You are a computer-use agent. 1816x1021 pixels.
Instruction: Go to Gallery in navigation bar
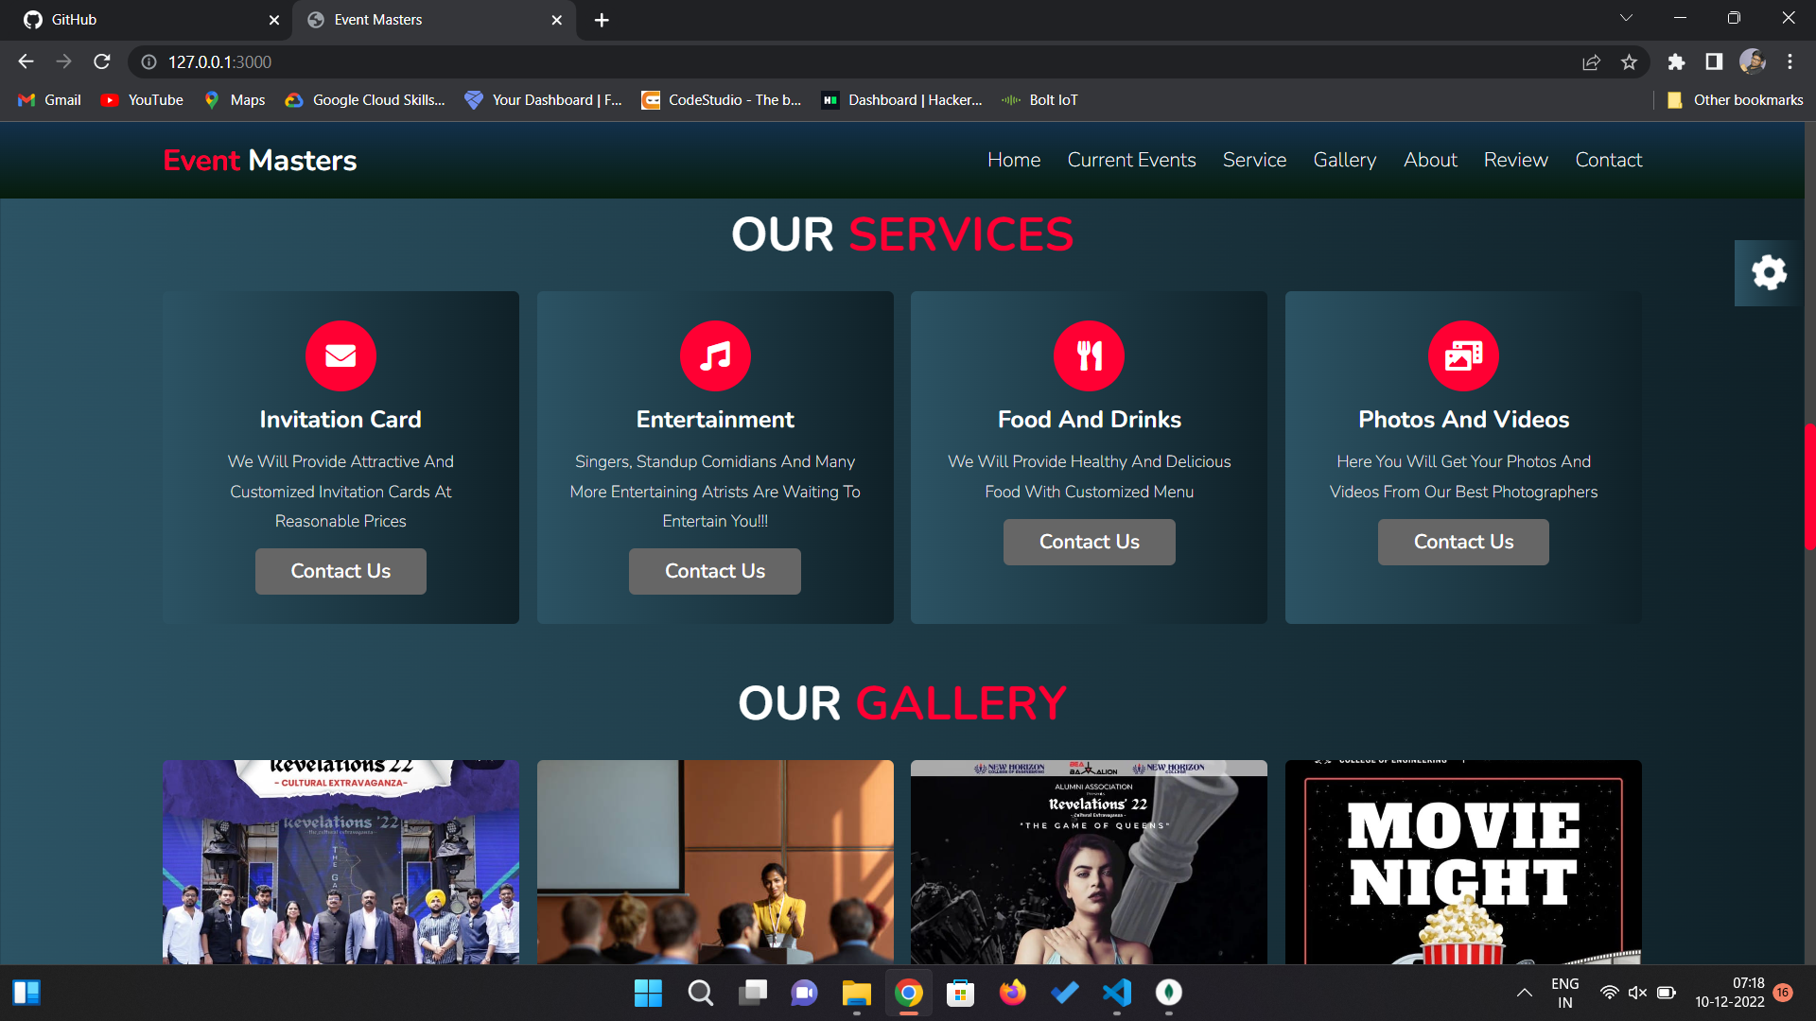[x=1344, y=160]
